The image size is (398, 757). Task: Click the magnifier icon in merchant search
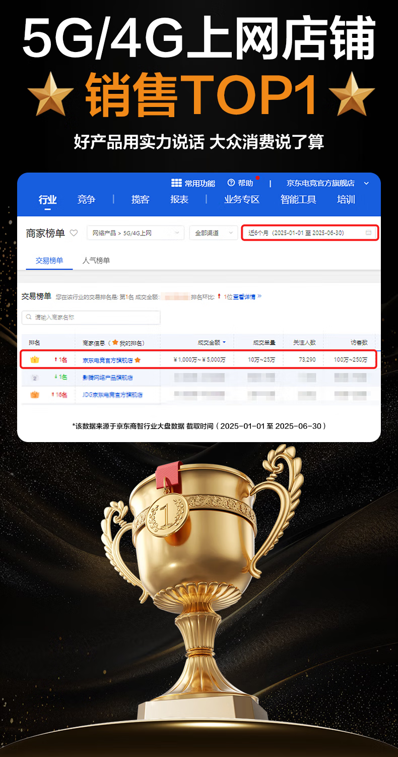coord(28,317)
